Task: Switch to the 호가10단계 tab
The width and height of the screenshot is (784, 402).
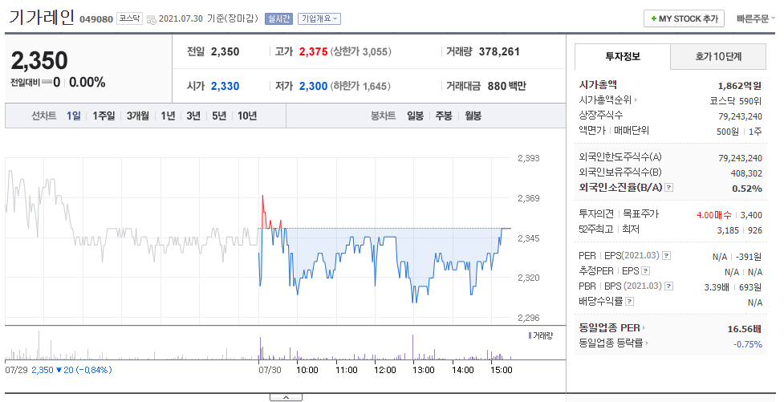Action: pos(718,56)
